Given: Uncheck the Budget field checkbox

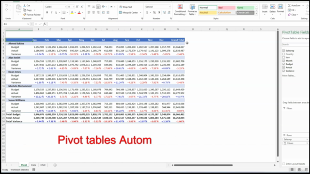Looking at the screenshot, I should (x=283, y=64).
